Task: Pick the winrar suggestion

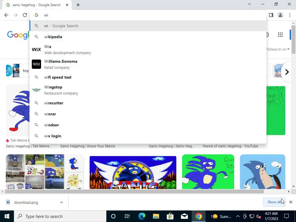Action: click(x=148, y=114)
